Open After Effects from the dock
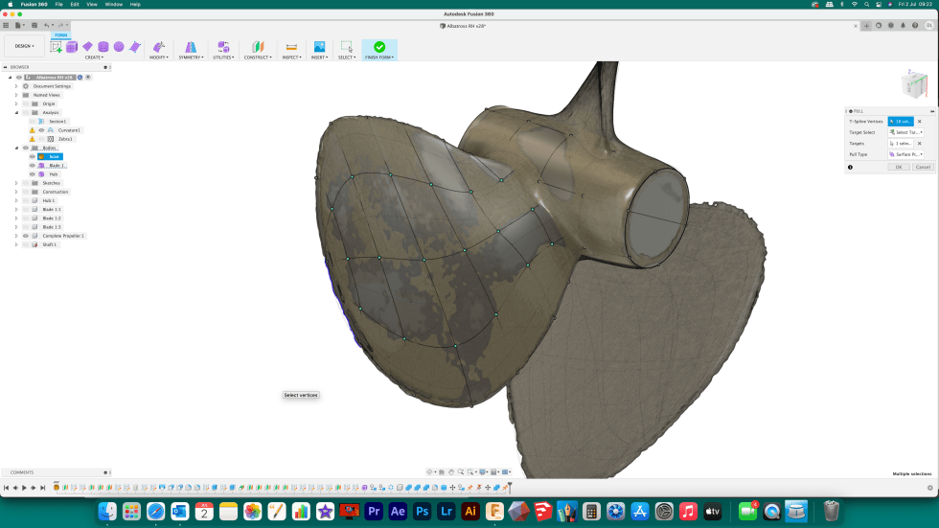 398,512
